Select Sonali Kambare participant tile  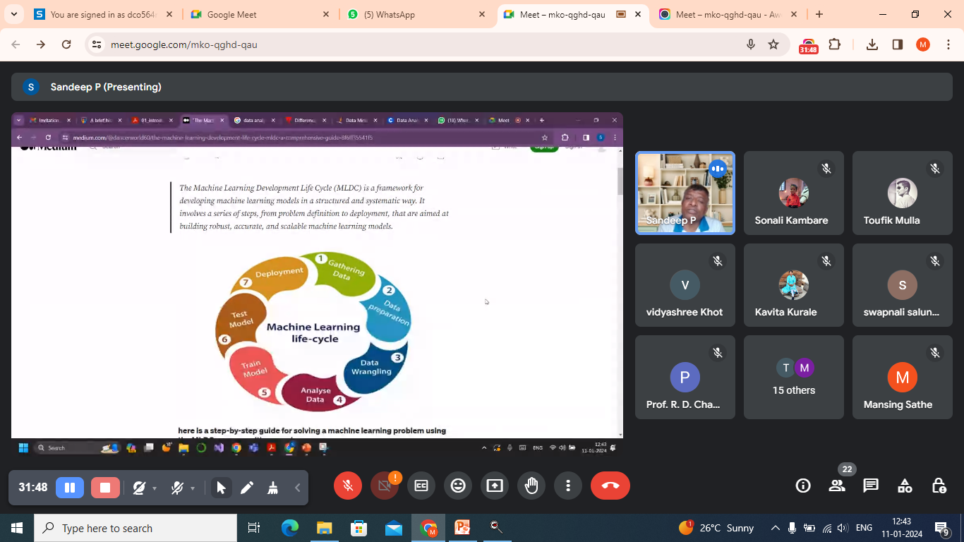(794, 193)
